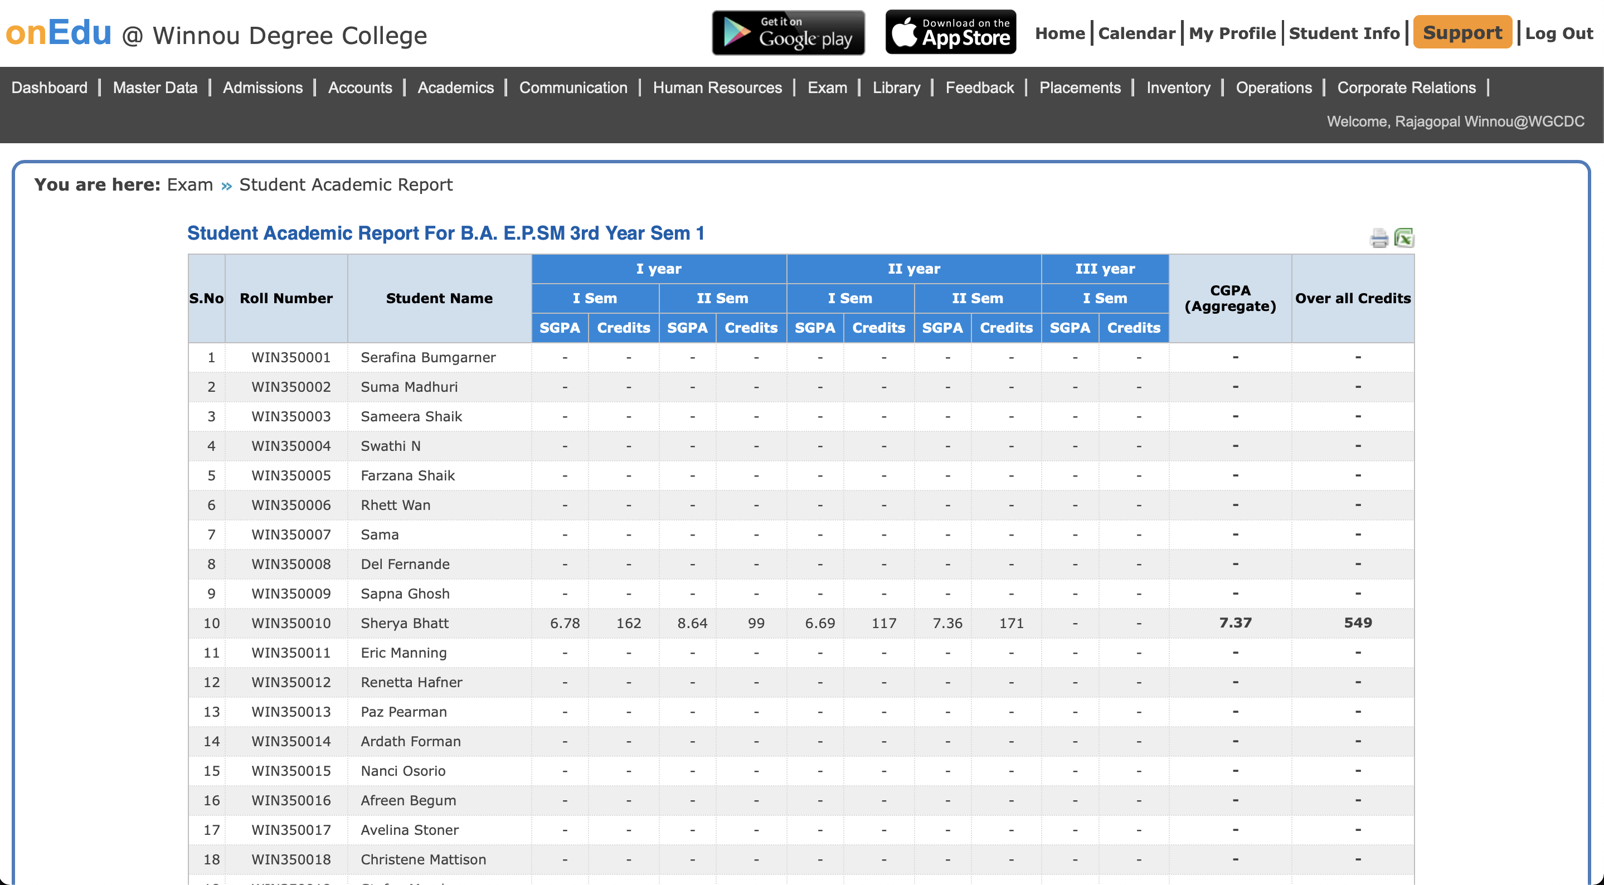Screen dimensions: 1604x885
Task: Click the Home link
Action: click(1060, 33)
